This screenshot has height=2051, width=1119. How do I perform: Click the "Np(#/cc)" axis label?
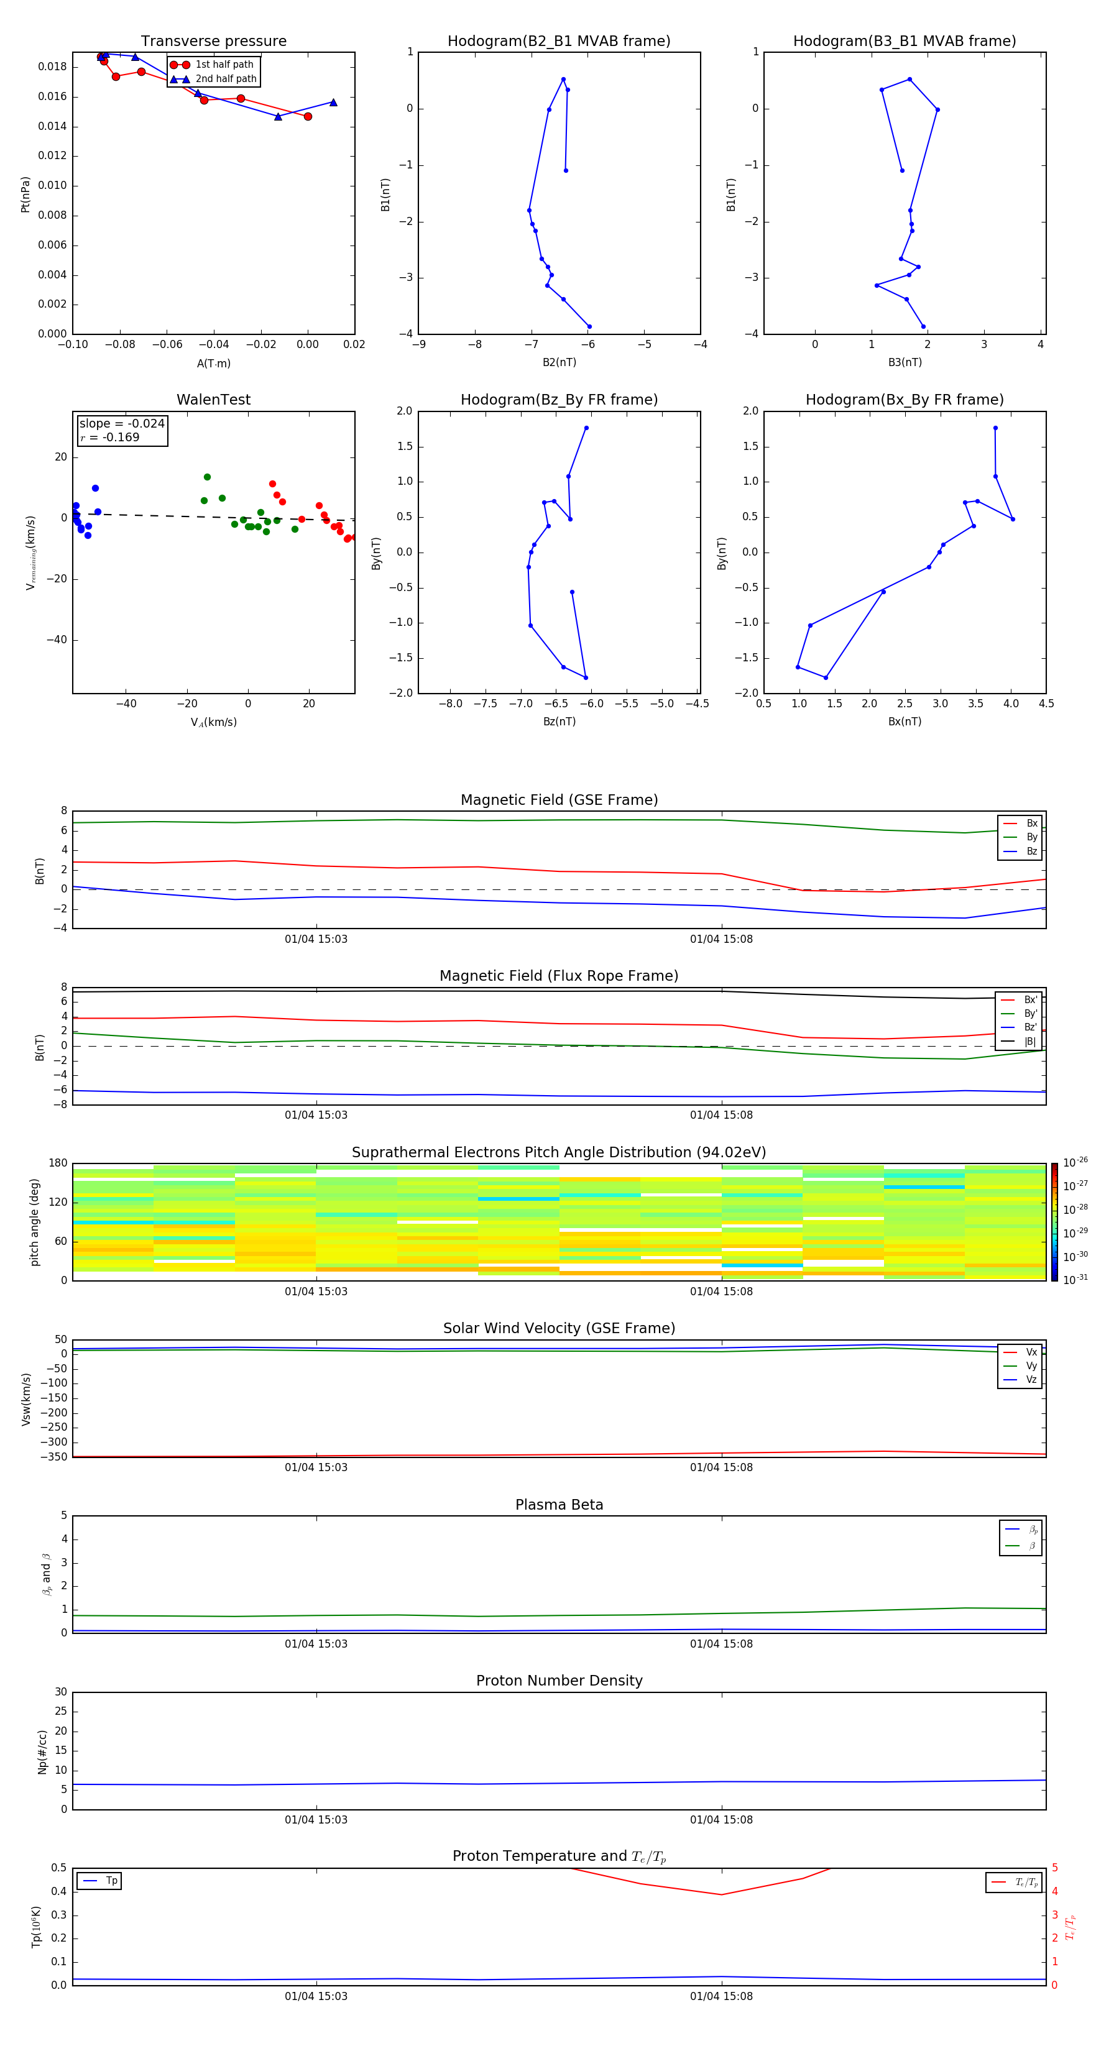pos(42,1751)
